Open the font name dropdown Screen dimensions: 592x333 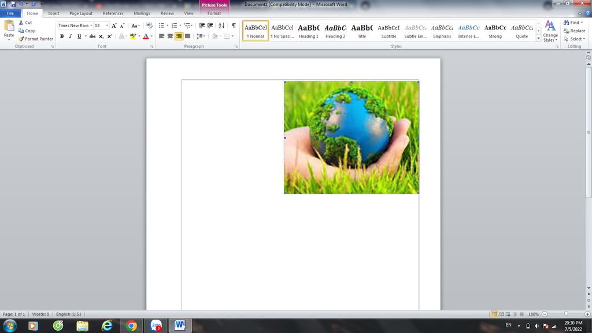(x=91, y=26)
